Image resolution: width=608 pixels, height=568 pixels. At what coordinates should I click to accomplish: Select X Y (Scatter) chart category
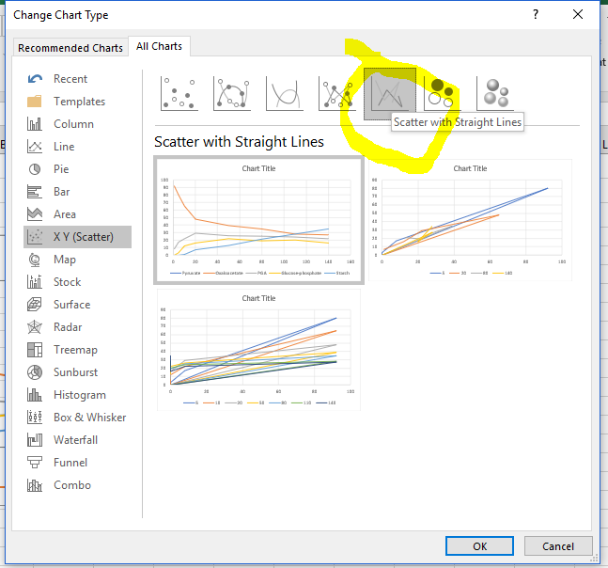[78, 237]
